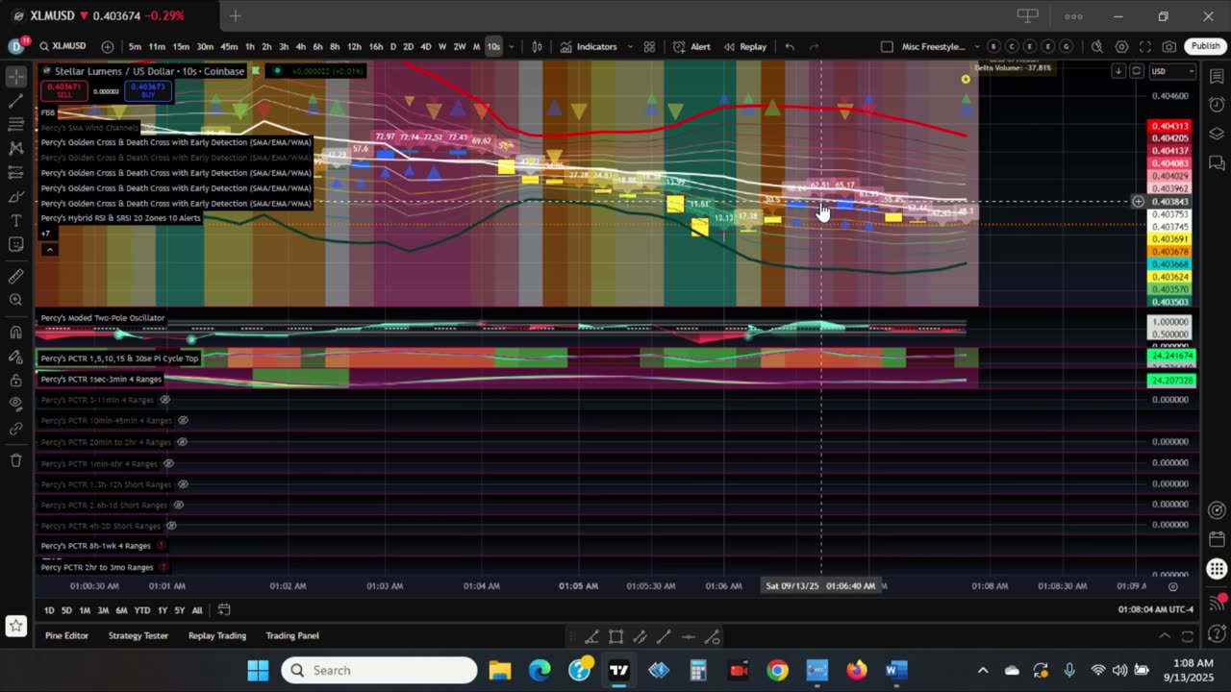Click the favorites star toolbar button
The width and height of the screenshot is (1231, 692).
click(15, 626)
